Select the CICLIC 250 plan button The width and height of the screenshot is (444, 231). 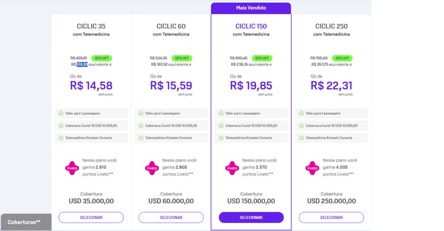(332, 217)
